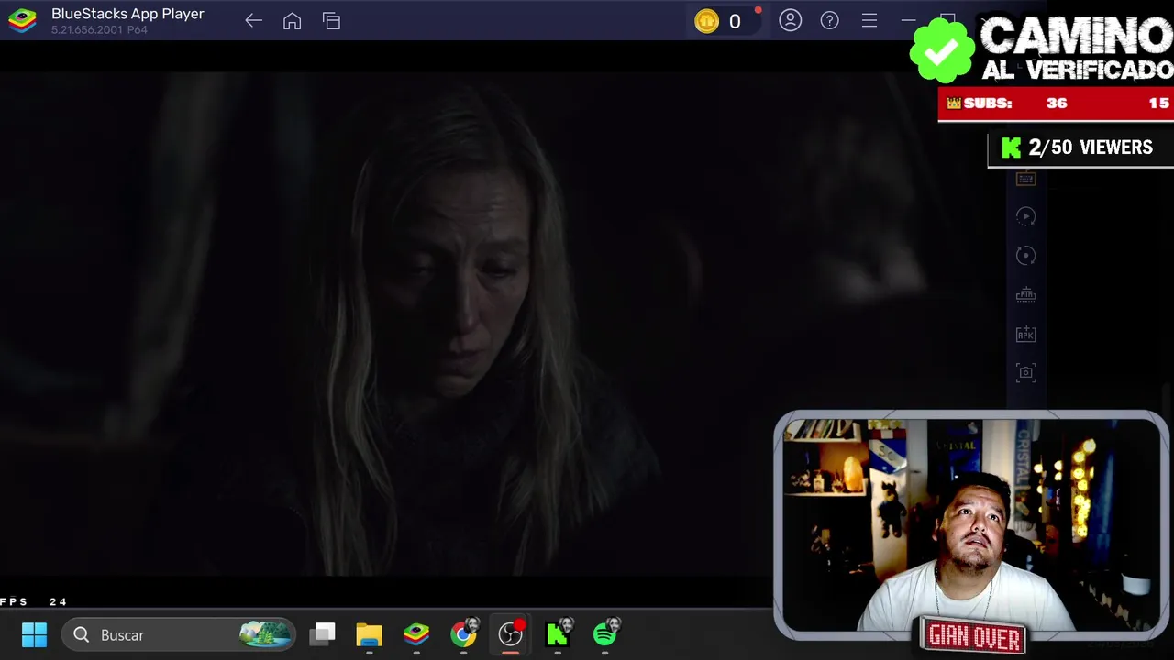The image size is (1174, 660).
Task: Install an APK from the sidebar
Action: pos(1025,335)
